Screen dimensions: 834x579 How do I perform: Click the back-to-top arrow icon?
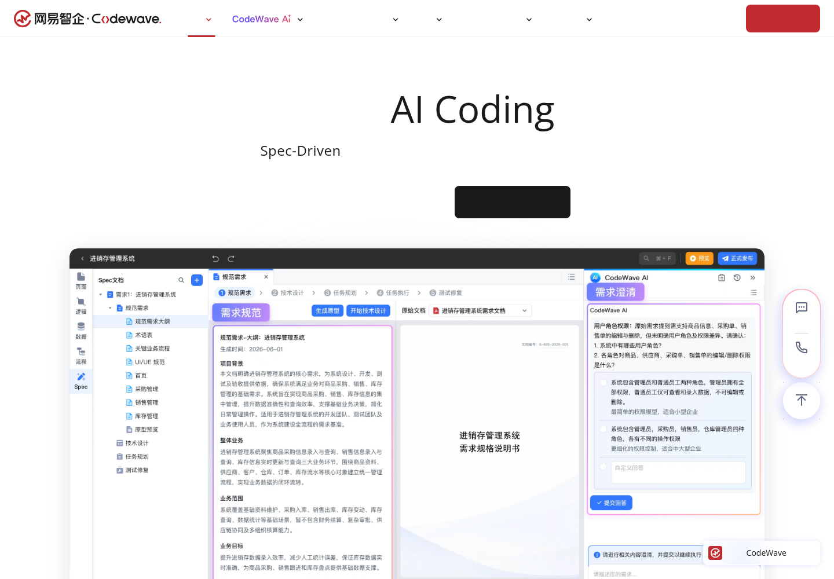[802, 400]
